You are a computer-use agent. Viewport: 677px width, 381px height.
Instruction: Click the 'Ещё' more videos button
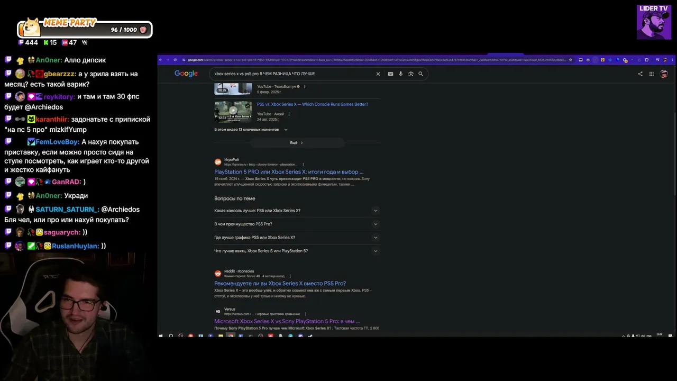[297, 143]
